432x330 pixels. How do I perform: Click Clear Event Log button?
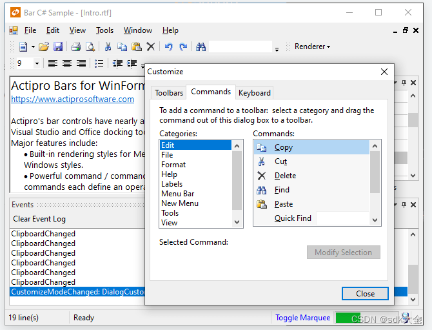pos(39,219)
